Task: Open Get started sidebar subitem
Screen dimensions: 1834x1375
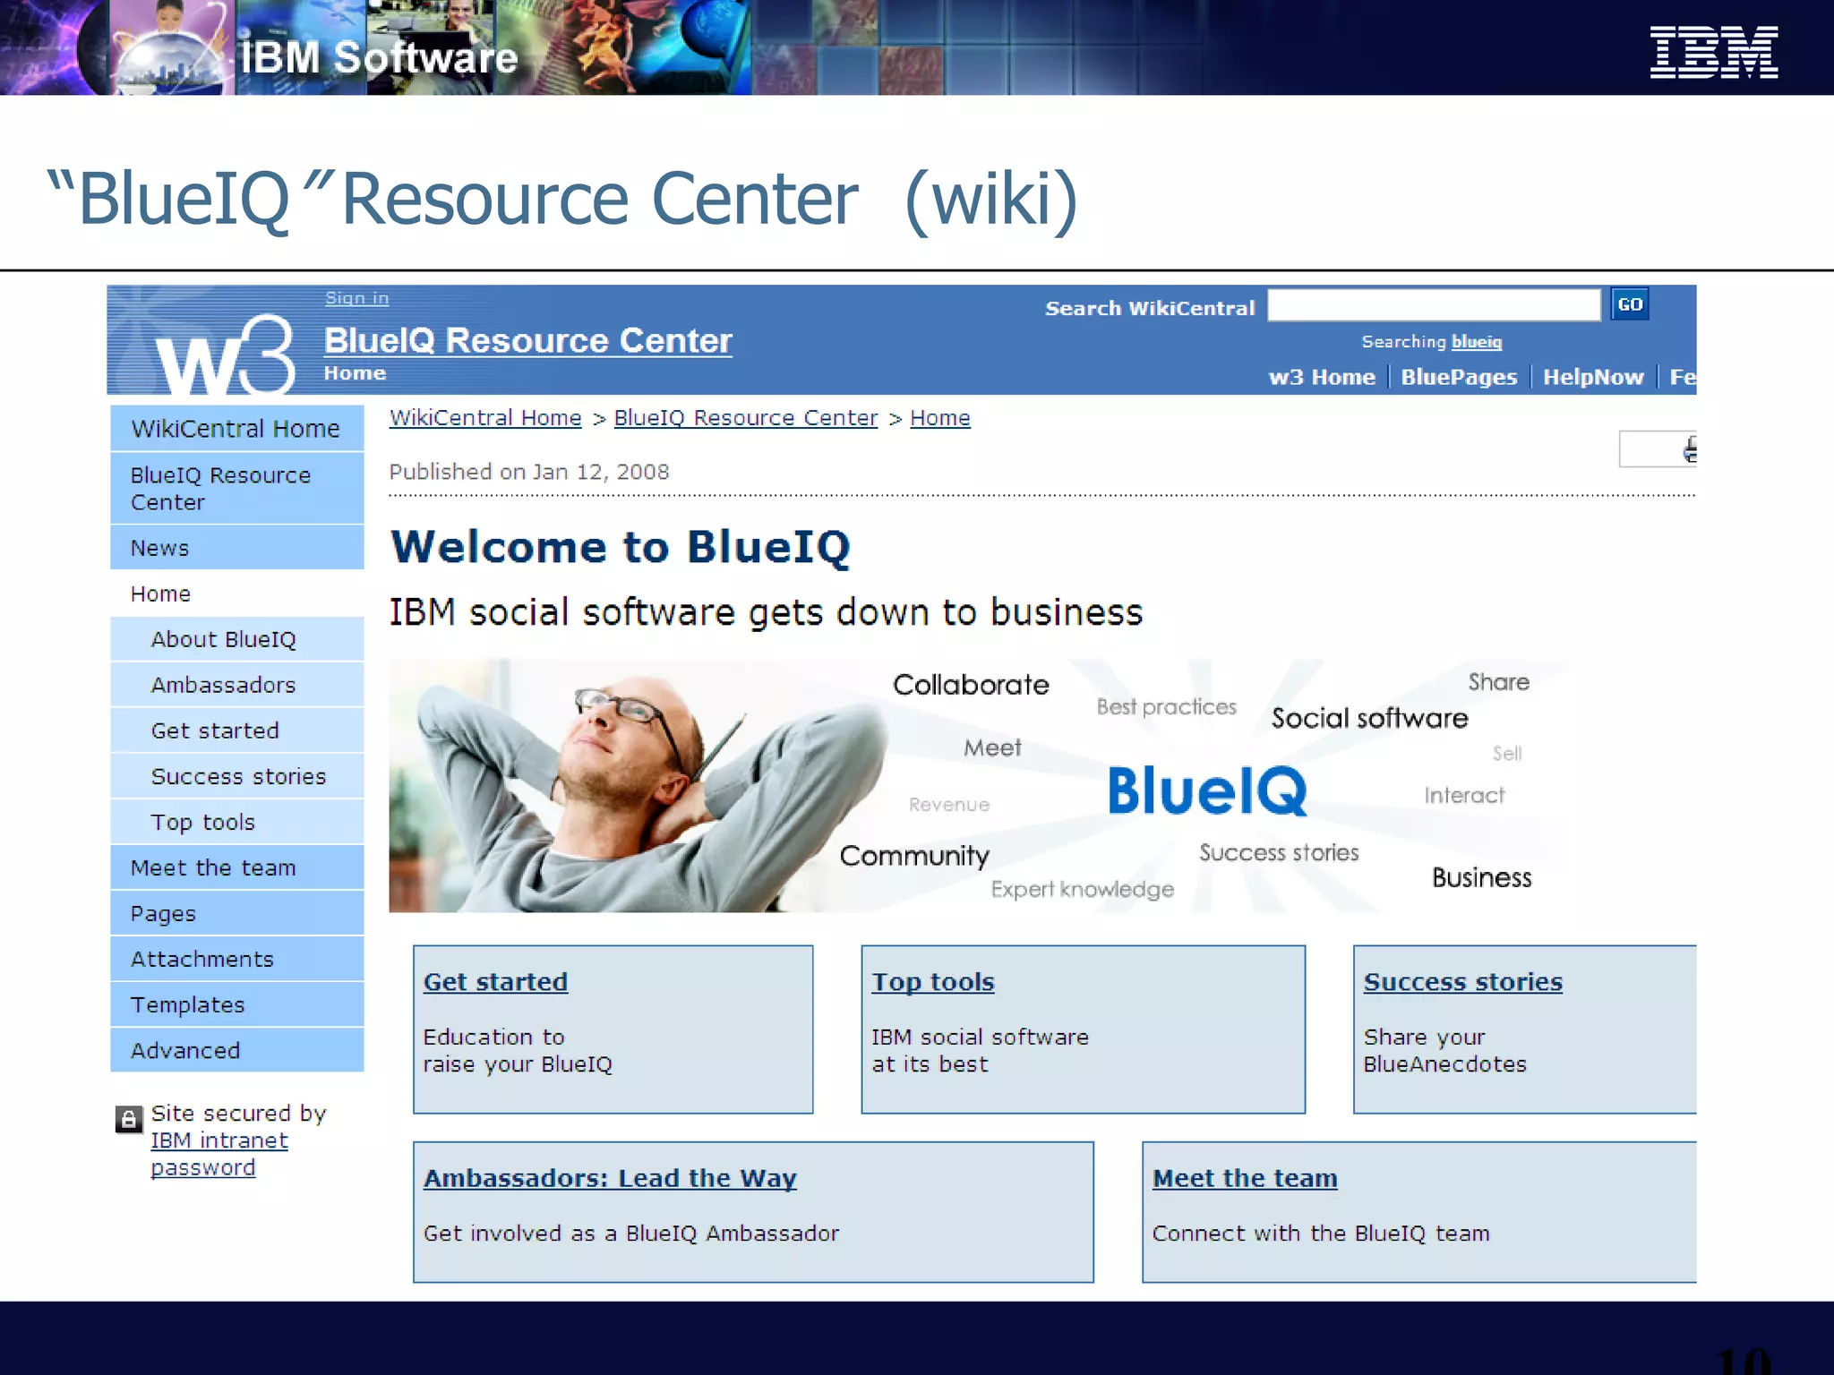Action: point(237,730)
